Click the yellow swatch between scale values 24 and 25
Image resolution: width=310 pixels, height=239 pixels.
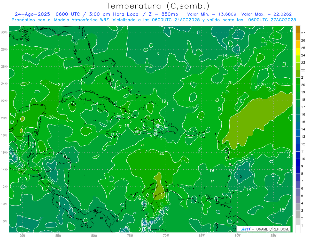pyautogui.click(x=298, y=52)
